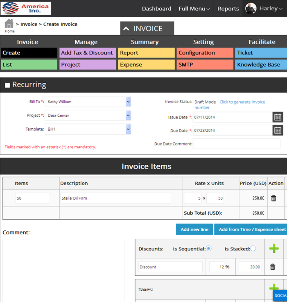Select the Is Stacked radio button

(253, 249)
